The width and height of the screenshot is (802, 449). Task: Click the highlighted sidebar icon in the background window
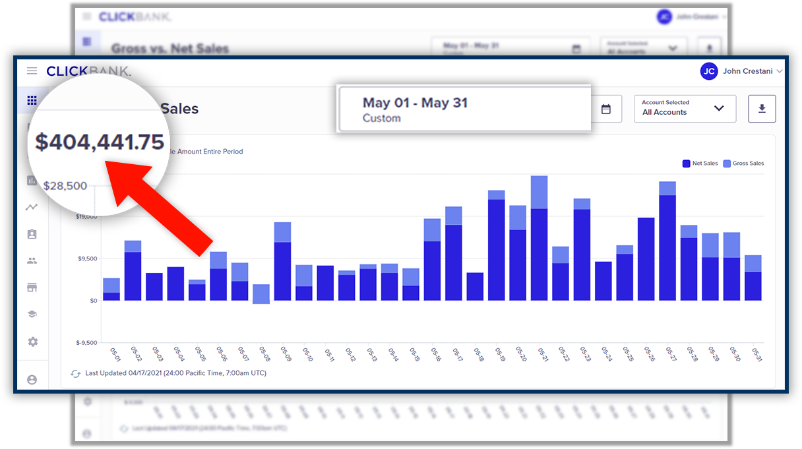tap(86, 42)
